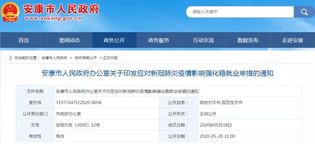The image size is (315, 144).
Task: Open the 走进安康 navigation tab
Action: 293,40
